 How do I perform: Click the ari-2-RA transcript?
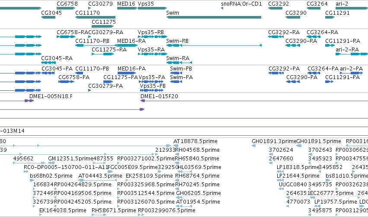point(352,54)
